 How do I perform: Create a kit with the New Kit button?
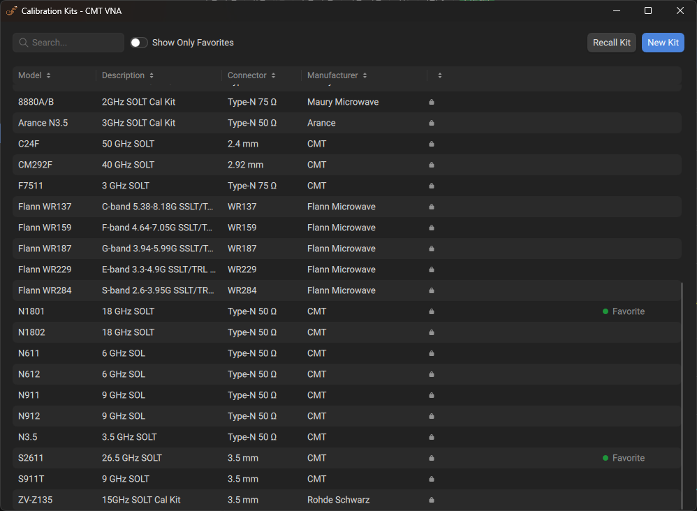(x=662, y=43)
